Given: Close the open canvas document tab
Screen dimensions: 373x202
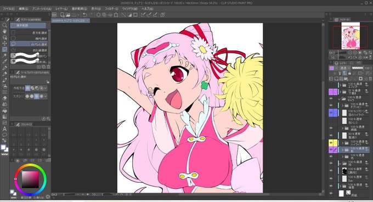Looking at the screenshot, I should (x=88, y=21).
